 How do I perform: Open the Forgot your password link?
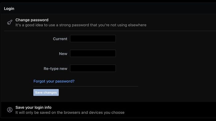54,81
